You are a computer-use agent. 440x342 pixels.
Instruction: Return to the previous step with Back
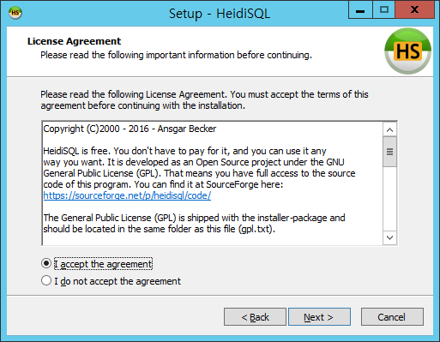[255, 317]
